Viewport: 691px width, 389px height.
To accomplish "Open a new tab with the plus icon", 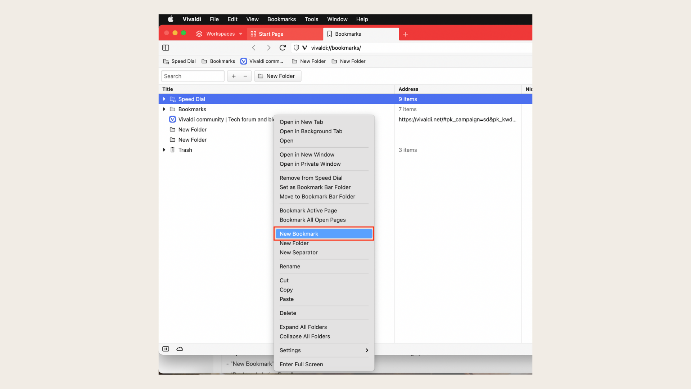I will 406,34.
